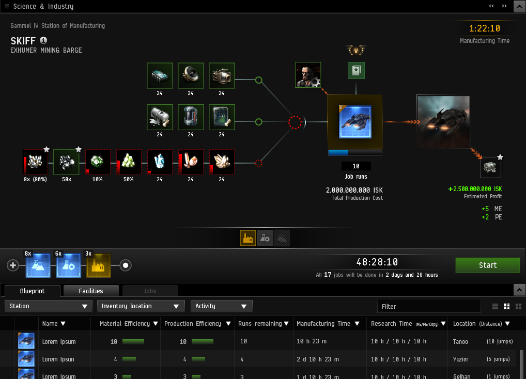Collapse the blueprint browser panel
The image size is (526, 379).
[x=519, y=290]
